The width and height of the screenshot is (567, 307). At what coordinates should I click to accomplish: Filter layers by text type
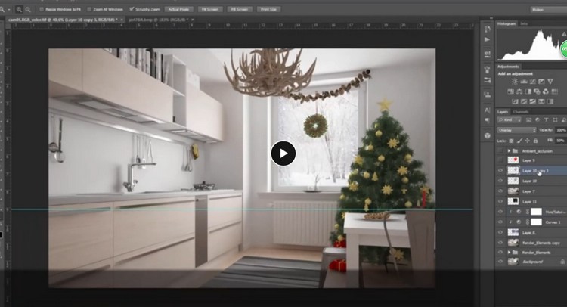pyautogui.click(x=546, y=120)
